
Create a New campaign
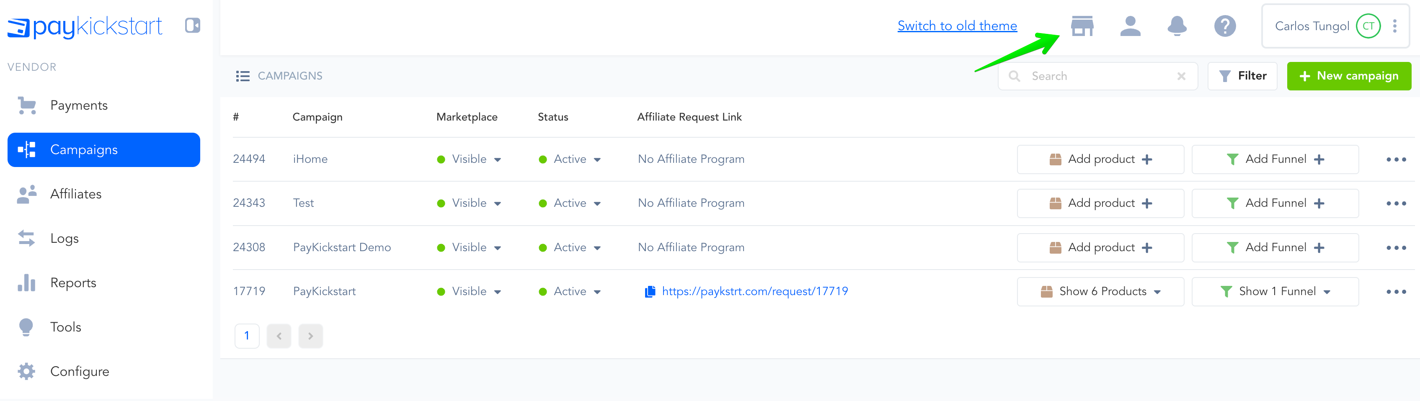1349,76
